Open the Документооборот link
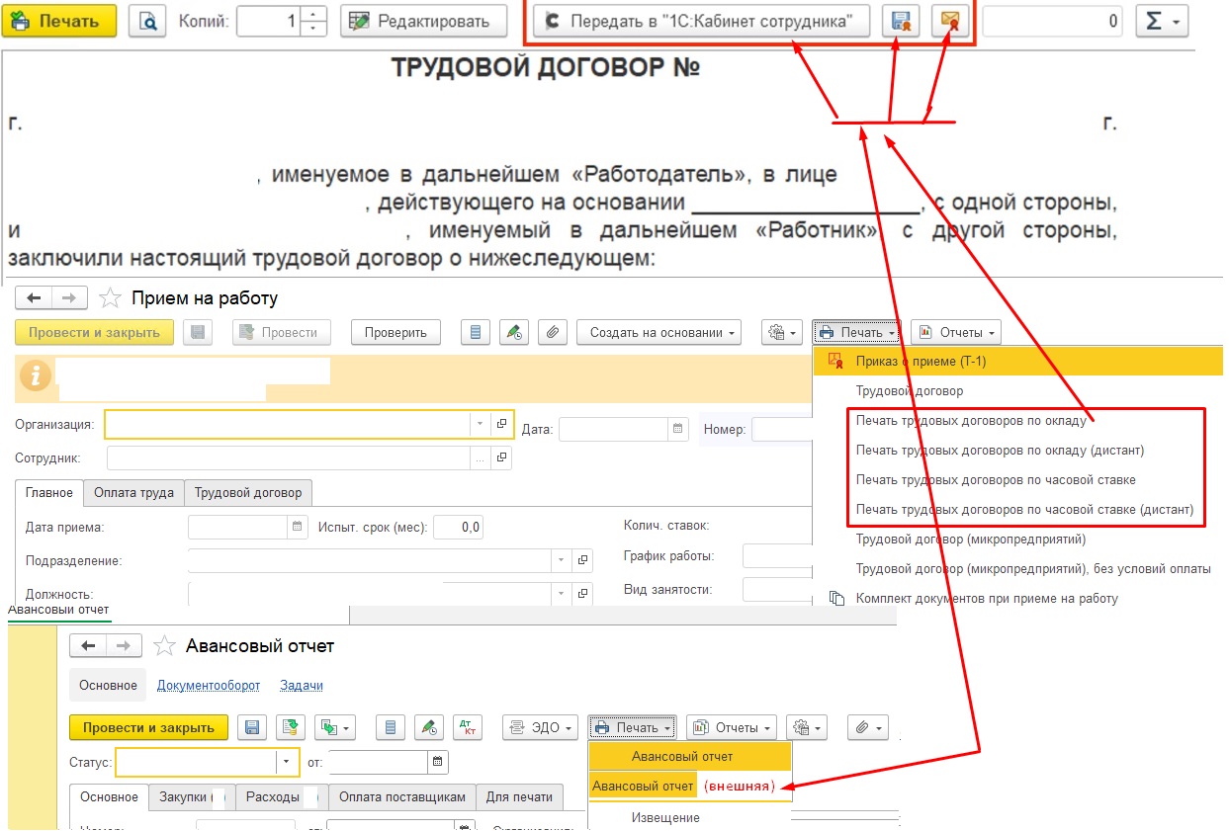 pos(208,686)
